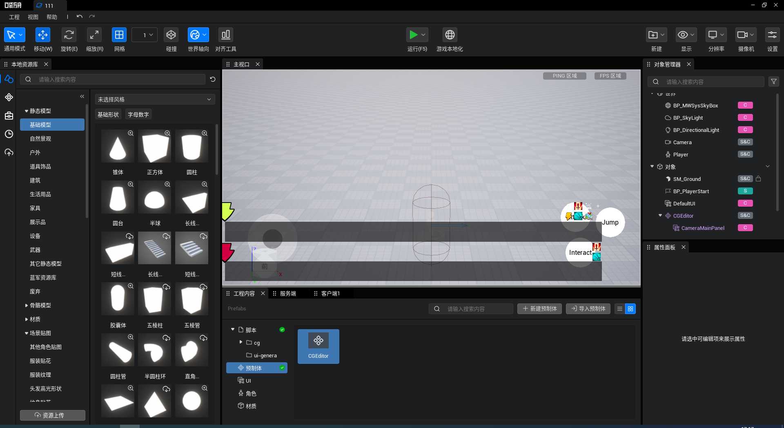Viewport: 784px width, 428px height.
Task: Refresh the local asset library search
Action: click(x=213, y=79)
